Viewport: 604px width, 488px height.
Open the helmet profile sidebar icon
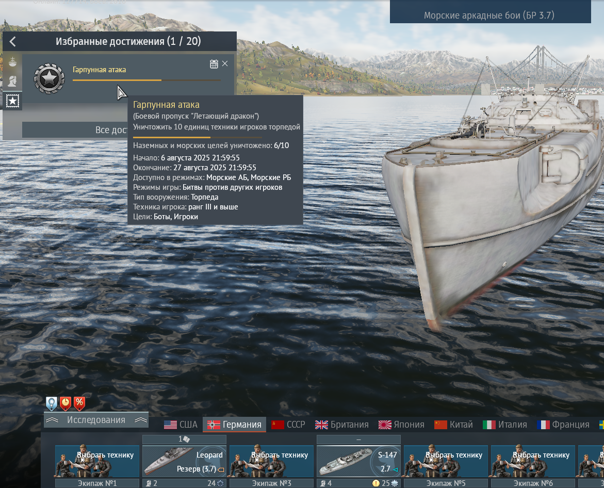point(12,82)
